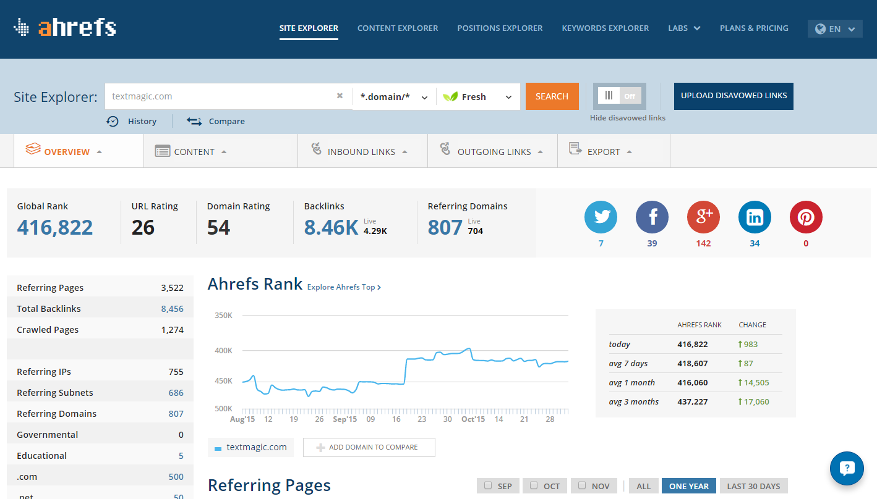The height and width of the screenshot is (499, 877).
Task: Open the 807 referring domains value
Action: pos(445,227)
